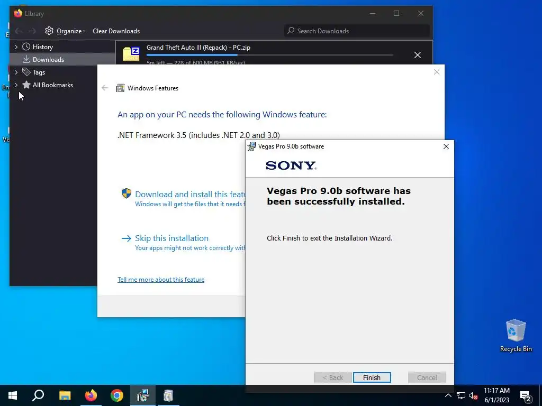Click the Windows Features title icon
The width and height of the screenshot is (542, 406).
pyautogui.click(x=120, y=88)
